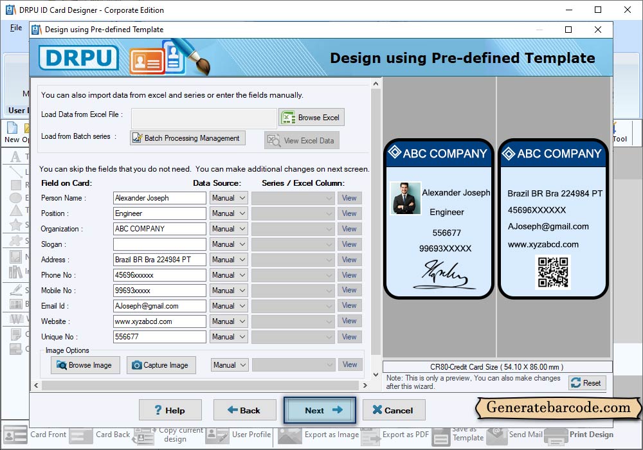The image size is (643, 450).
Task: Click Export as PDF option
Action: (405, 435)
